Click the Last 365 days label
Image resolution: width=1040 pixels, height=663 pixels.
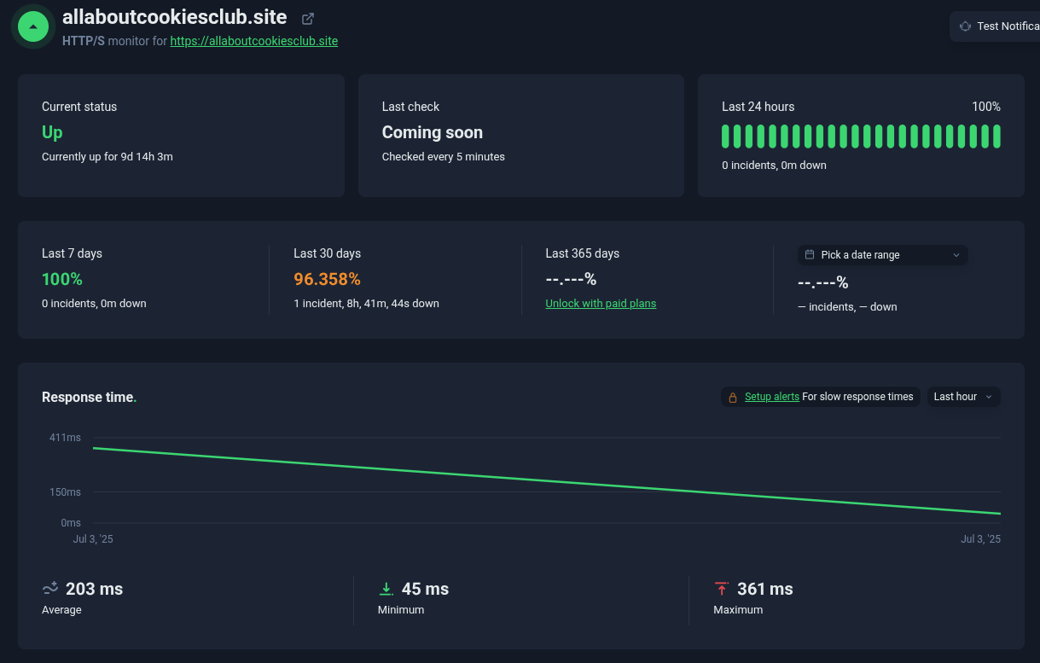[583, 253]
